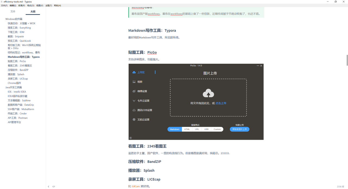Go to 剪切板工具 Ditto outline item
348x189 pixels.
[24, 47]
